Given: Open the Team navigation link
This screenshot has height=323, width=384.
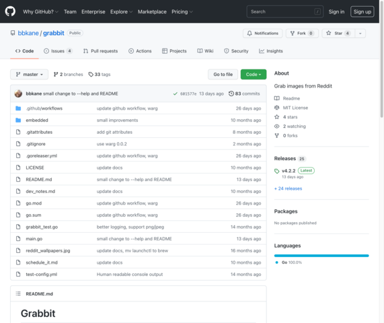Looking at the screenshot, I should point(70,11).
